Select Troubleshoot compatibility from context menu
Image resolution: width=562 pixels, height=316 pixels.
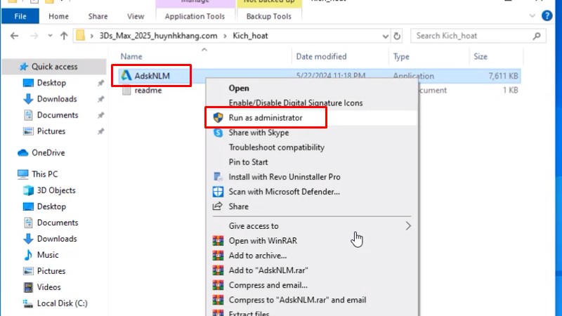pyautogui.click(x=276, y=147)
